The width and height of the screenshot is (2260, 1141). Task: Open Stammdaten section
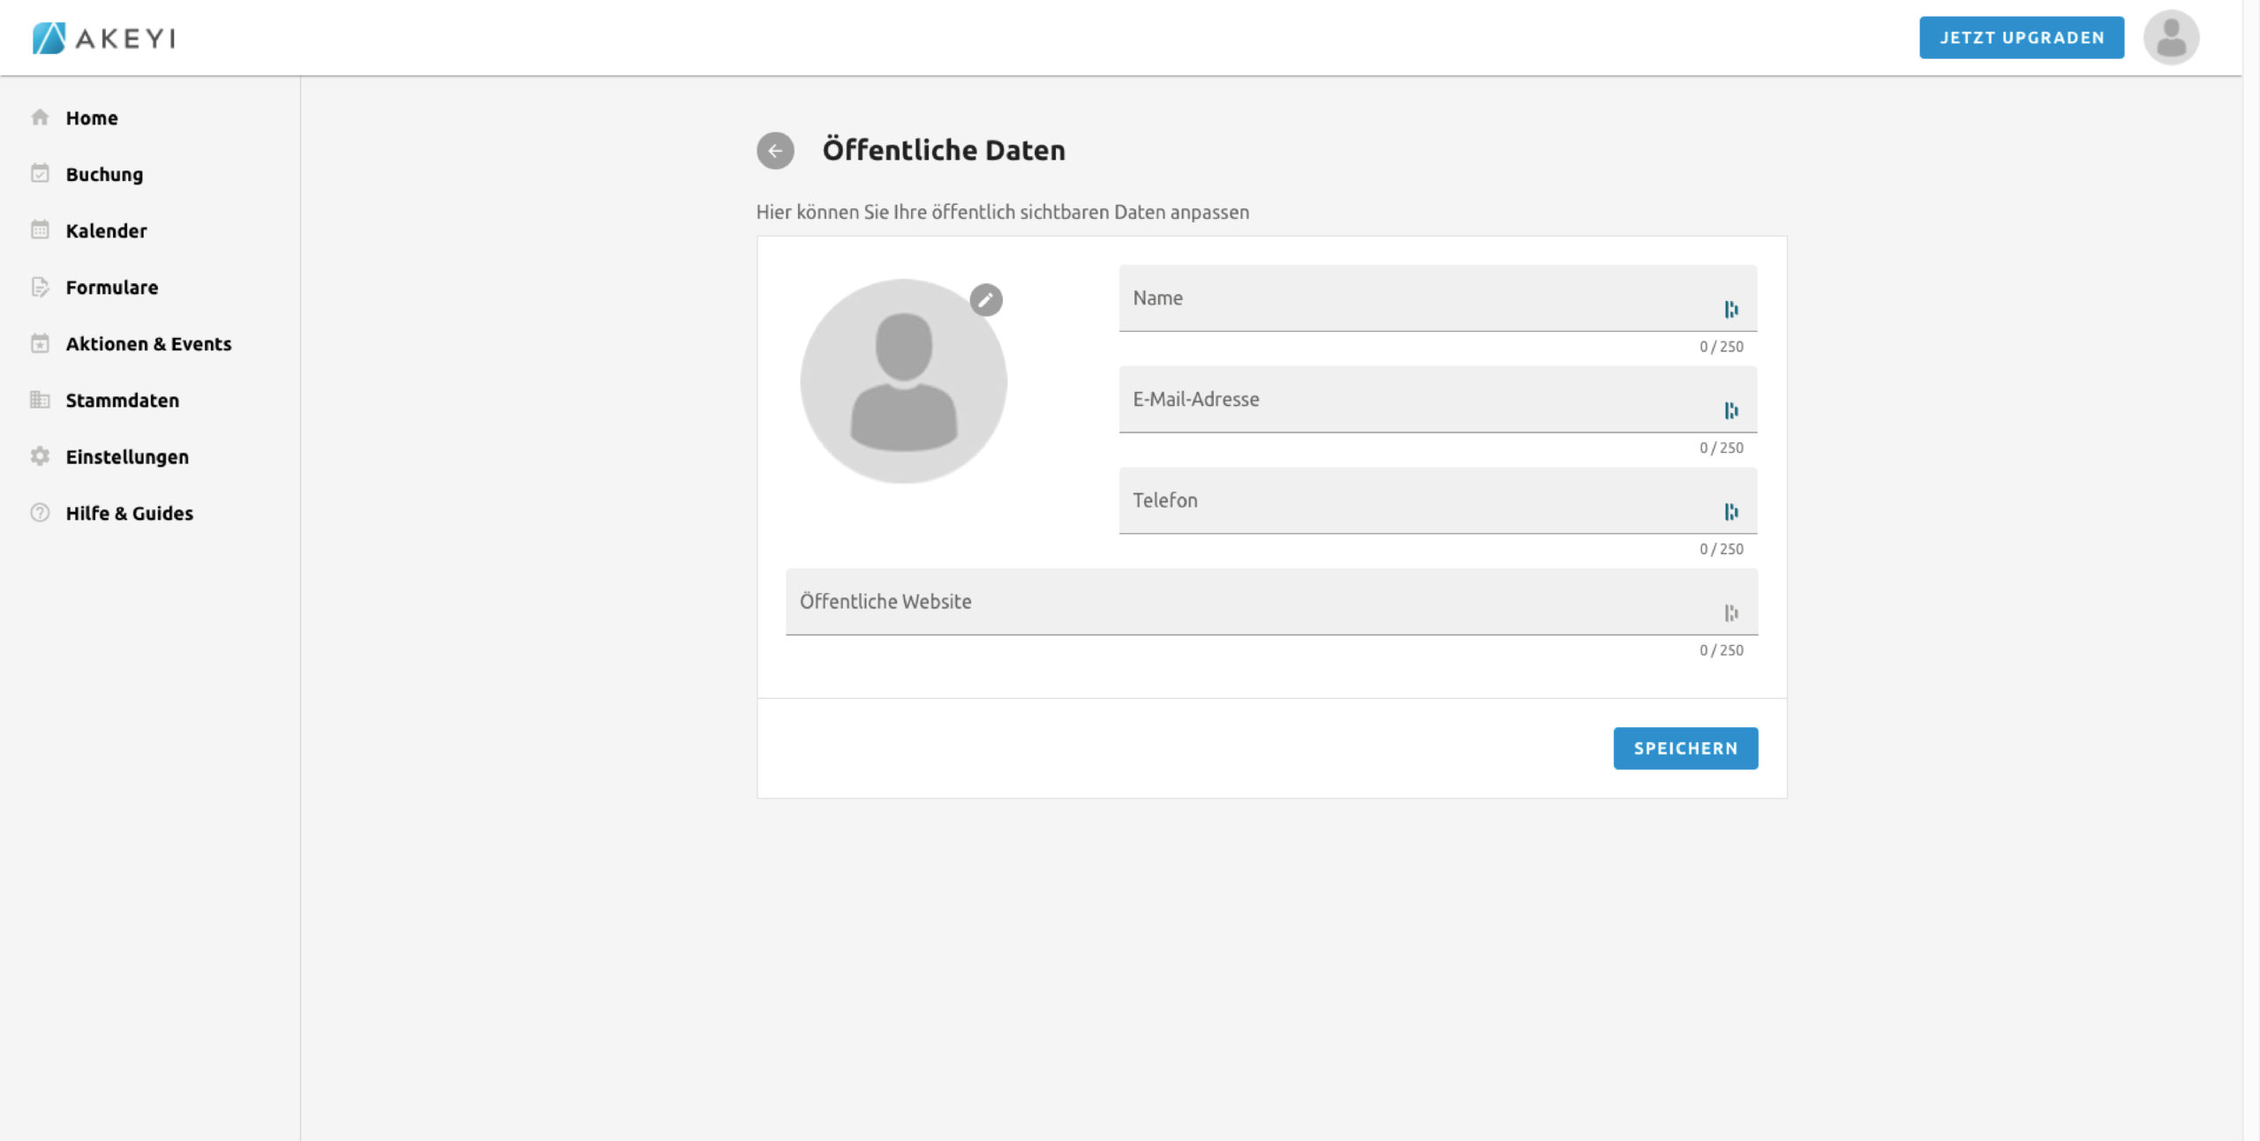(122, 401)
